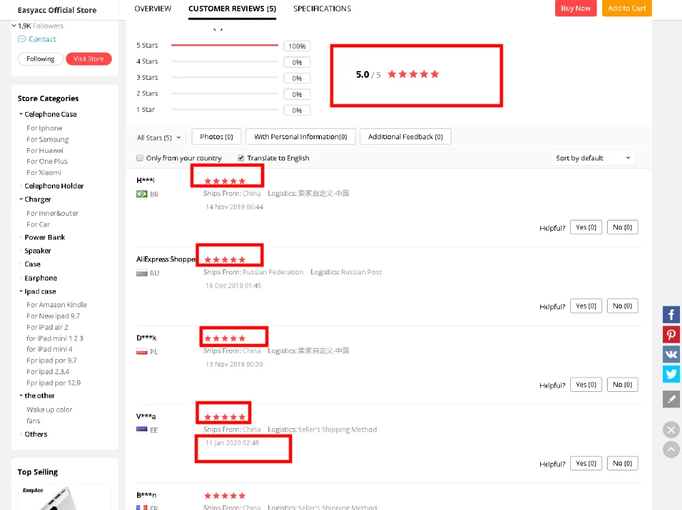Open the SPECIFICATIONS tab

point(322,9)
